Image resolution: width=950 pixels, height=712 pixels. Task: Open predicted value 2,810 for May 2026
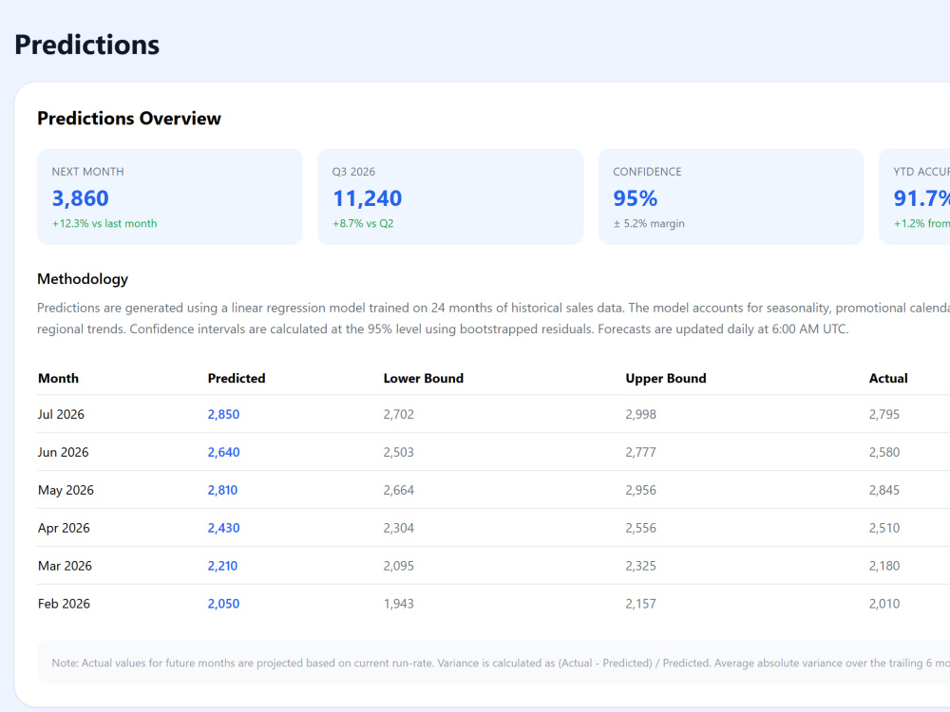click(222, 490)
